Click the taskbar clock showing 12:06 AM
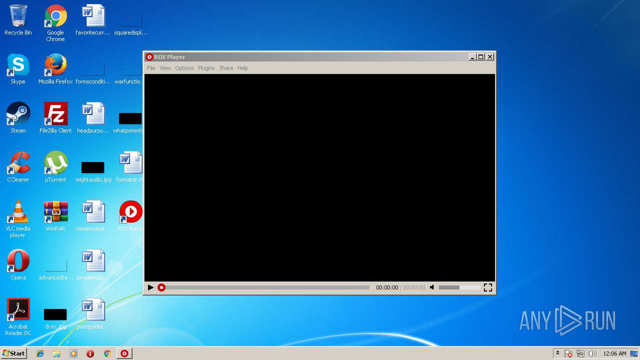The image size is (640, 360). coord(614,353)
